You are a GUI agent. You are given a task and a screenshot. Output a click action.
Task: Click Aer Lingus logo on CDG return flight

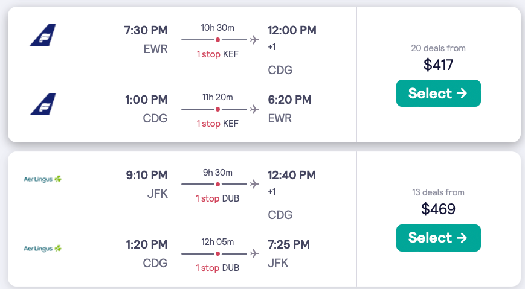[43, 248]
